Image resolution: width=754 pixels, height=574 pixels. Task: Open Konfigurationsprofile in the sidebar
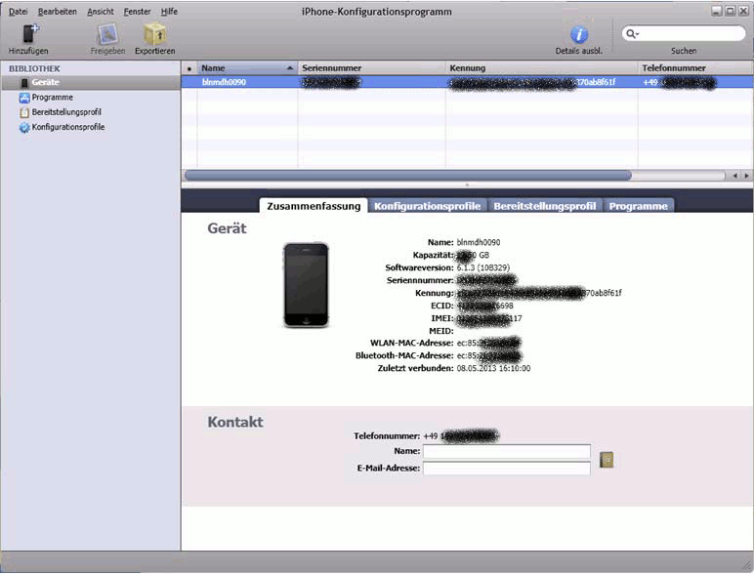67,127
